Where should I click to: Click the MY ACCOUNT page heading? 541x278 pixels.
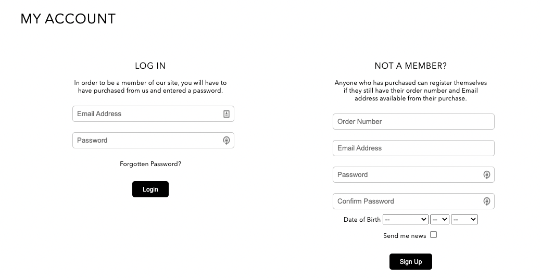click(x=68, y=19)
